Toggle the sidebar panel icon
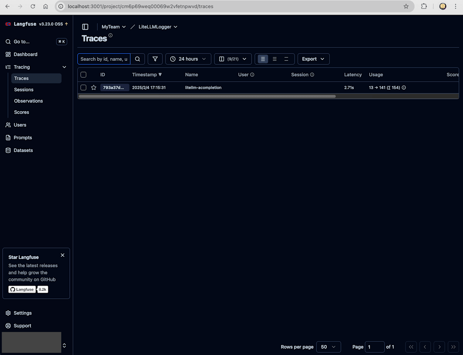This screenshot has width=463, height=355. (85, 27)
